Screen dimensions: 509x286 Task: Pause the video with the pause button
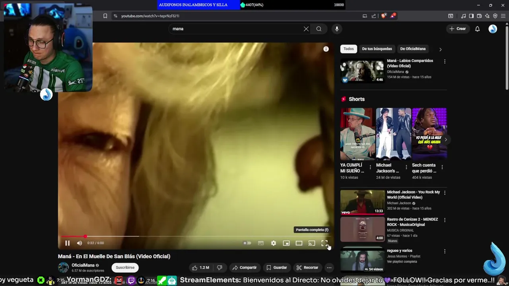point(67,243)
